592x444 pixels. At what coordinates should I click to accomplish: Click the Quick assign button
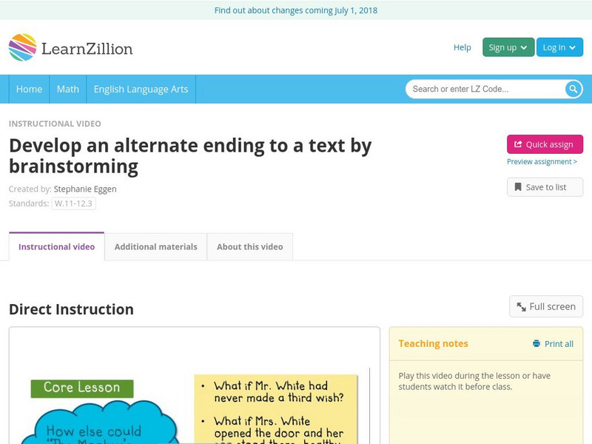544,144
